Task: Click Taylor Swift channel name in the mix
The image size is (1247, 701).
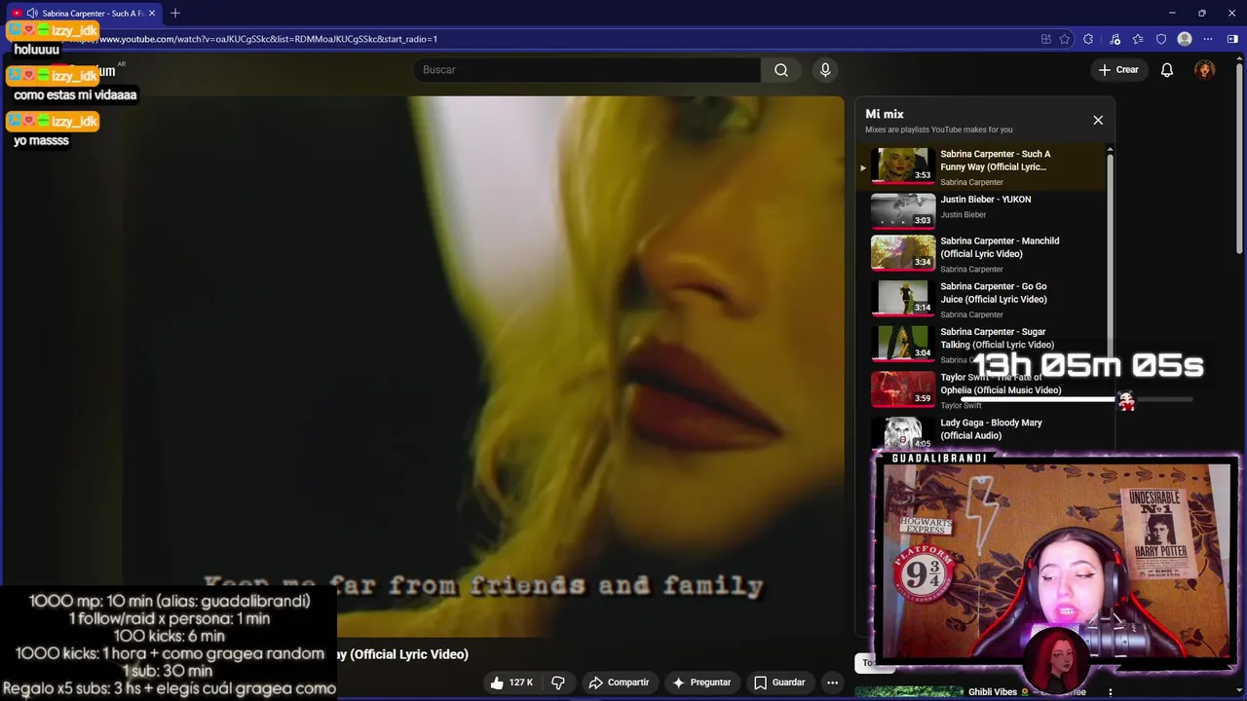Action: coord(961,406)
